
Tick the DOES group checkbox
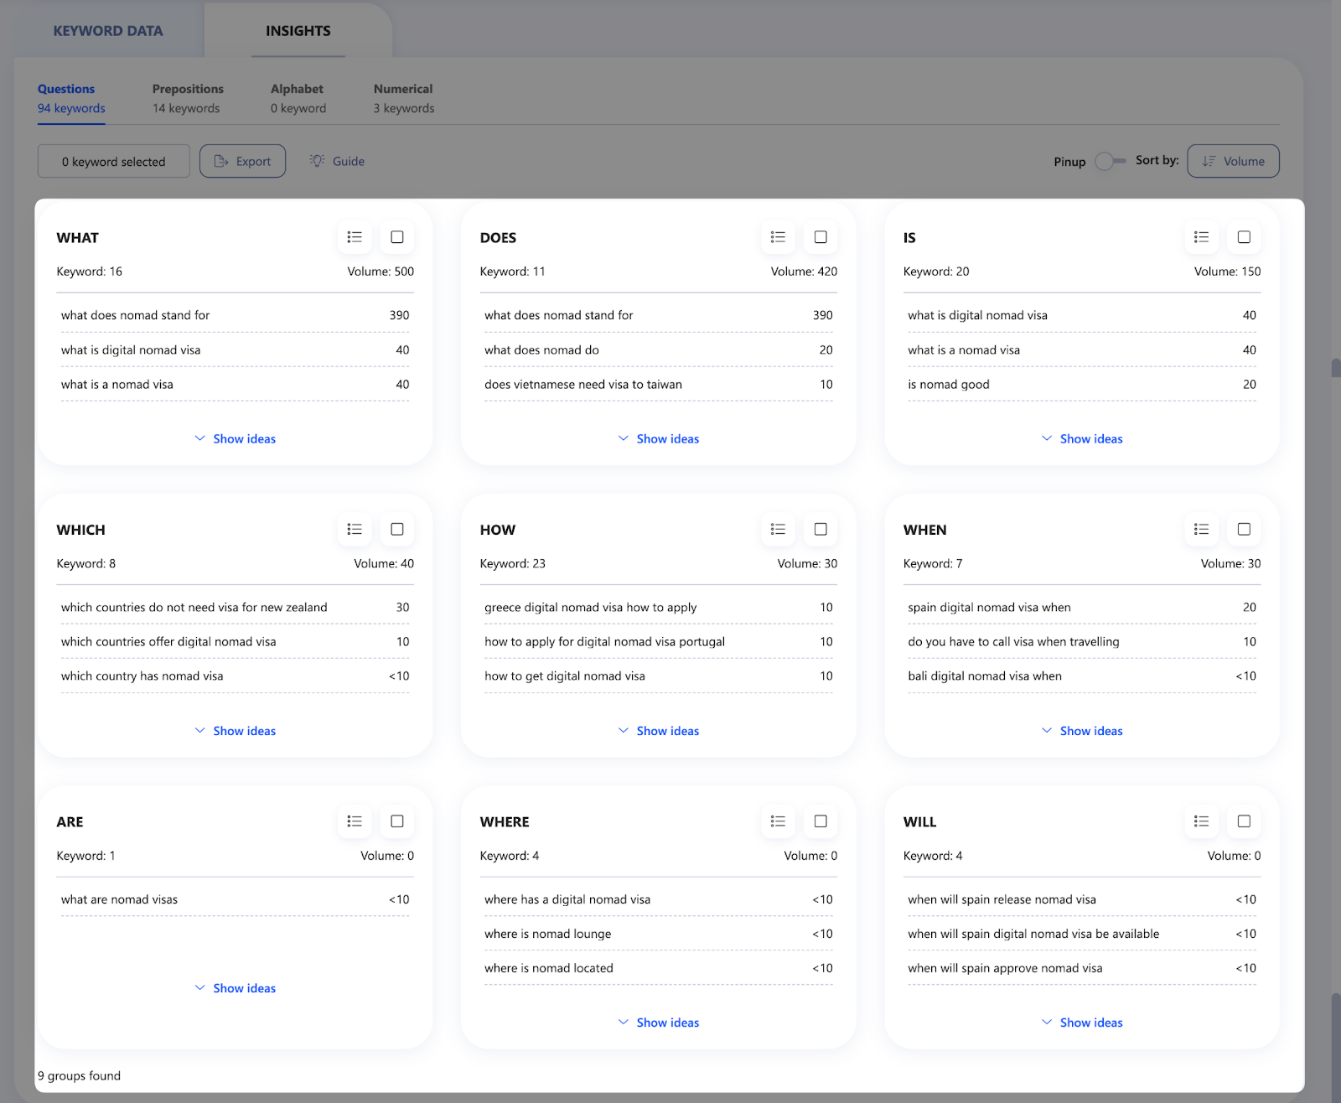point(821,237)
